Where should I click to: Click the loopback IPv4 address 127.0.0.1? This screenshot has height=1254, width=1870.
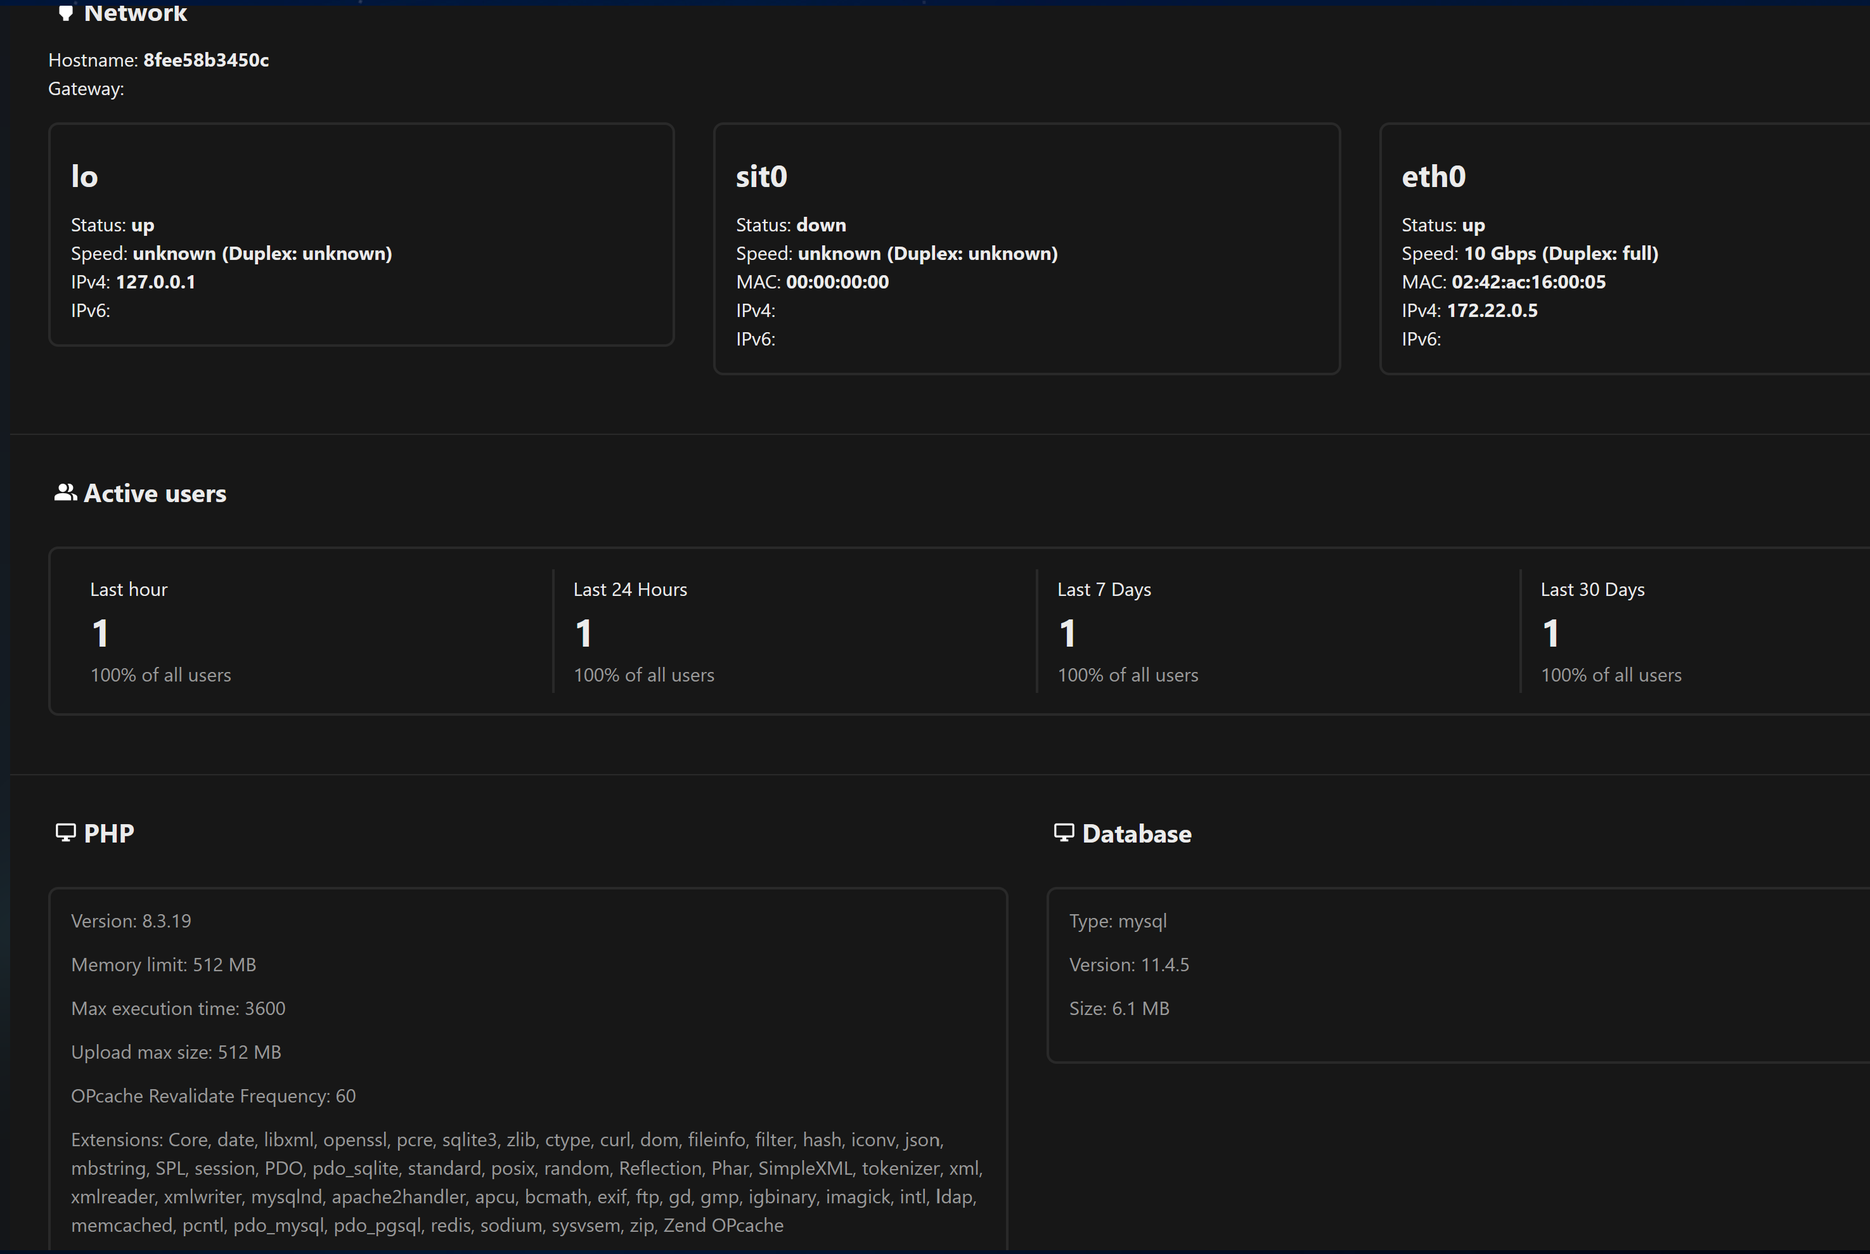pyautogui.click(x=155, y=281)
